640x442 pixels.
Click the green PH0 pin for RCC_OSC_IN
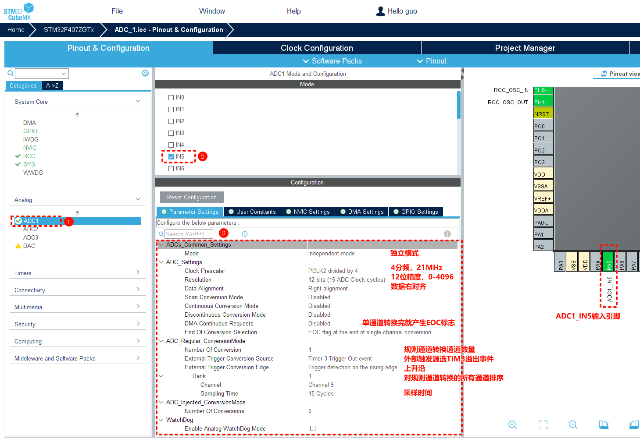(543, 90)
